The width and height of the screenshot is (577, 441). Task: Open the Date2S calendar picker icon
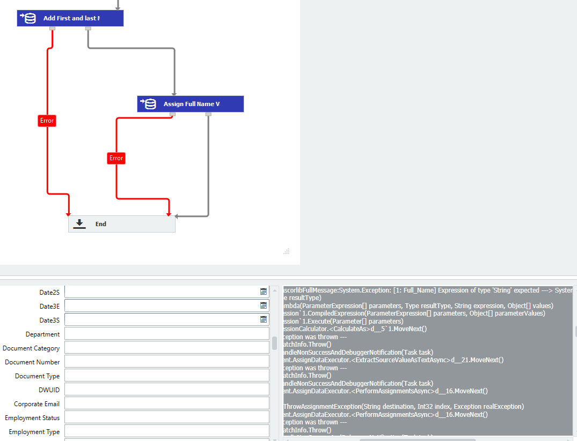[x=263, y=291]
